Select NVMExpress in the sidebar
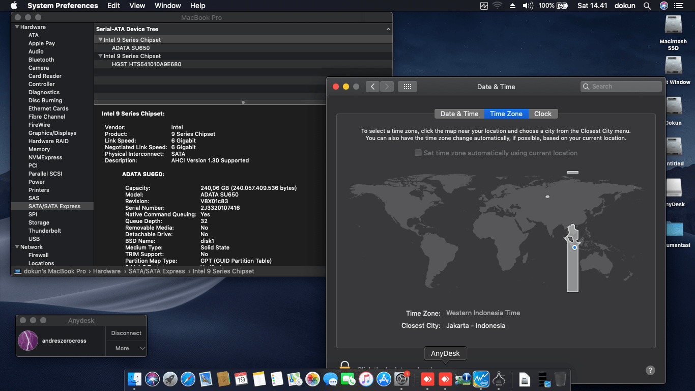 click(45, 157)
